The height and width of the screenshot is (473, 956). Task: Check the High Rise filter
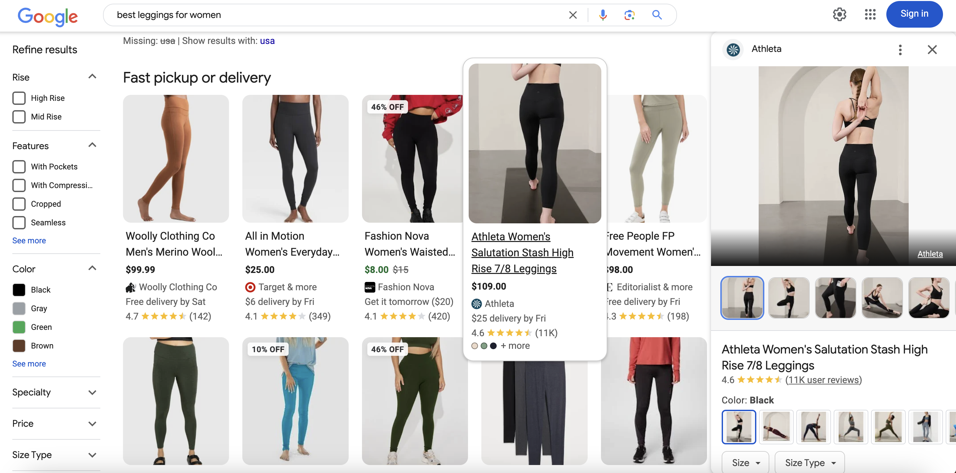19,98
